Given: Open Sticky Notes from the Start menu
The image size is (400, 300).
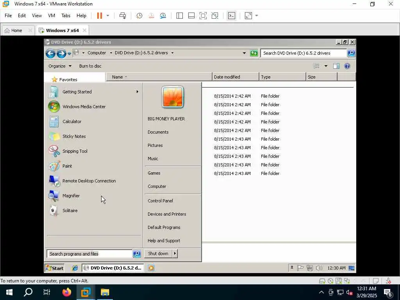Looking at the screenshot, I should [94, 136].
